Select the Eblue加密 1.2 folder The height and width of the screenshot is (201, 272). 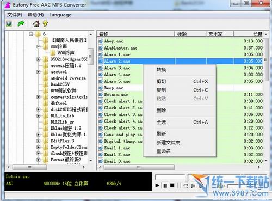click(66, 128)
